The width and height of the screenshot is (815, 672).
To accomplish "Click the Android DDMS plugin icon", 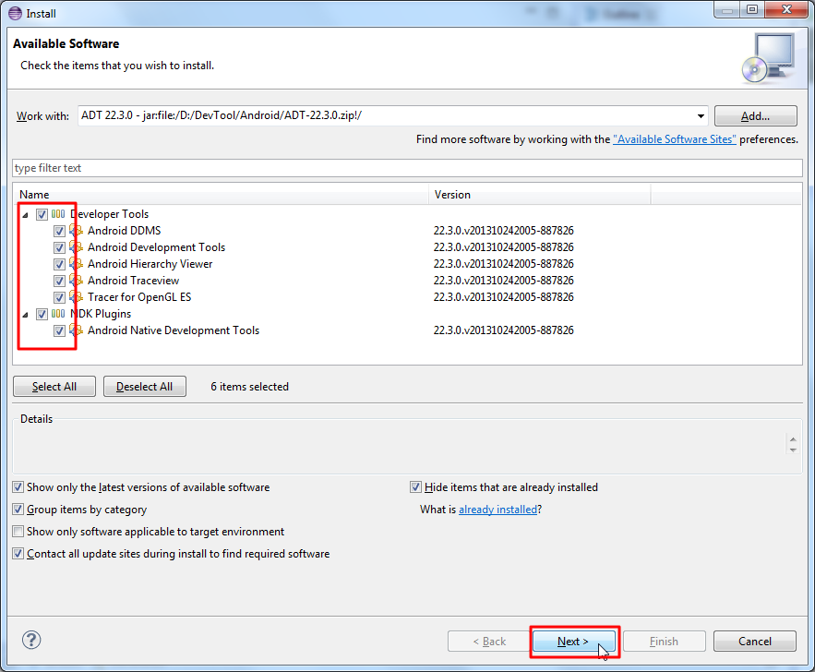I will pos(77,231).
